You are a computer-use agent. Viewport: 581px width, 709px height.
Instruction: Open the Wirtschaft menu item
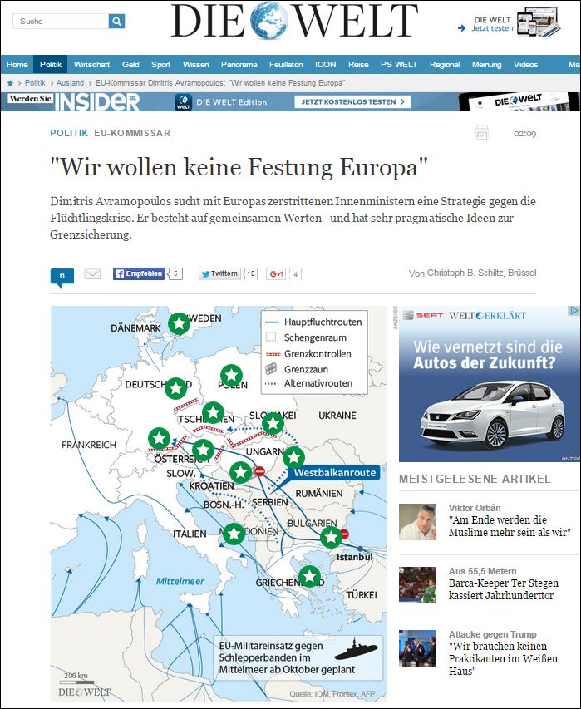(x=91, y=65)
